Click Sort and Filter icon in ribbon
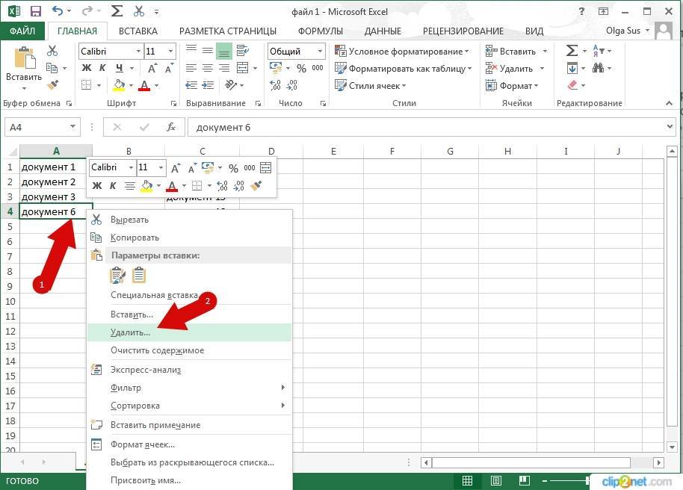Screen dimensions: 683x490 click(599, 51)
